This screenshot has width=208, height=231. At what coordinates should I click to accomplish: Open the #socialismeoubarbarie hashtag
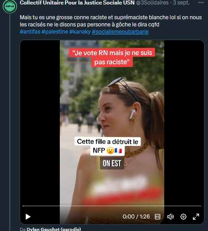tap(120, 32)
